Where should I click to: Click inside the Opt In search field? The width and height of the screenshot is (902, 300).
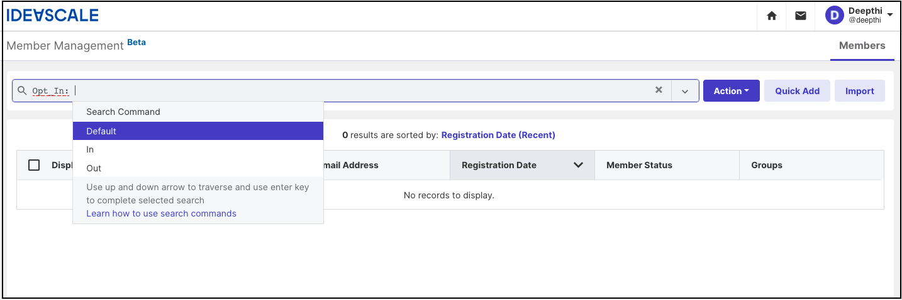coord(365,91)
